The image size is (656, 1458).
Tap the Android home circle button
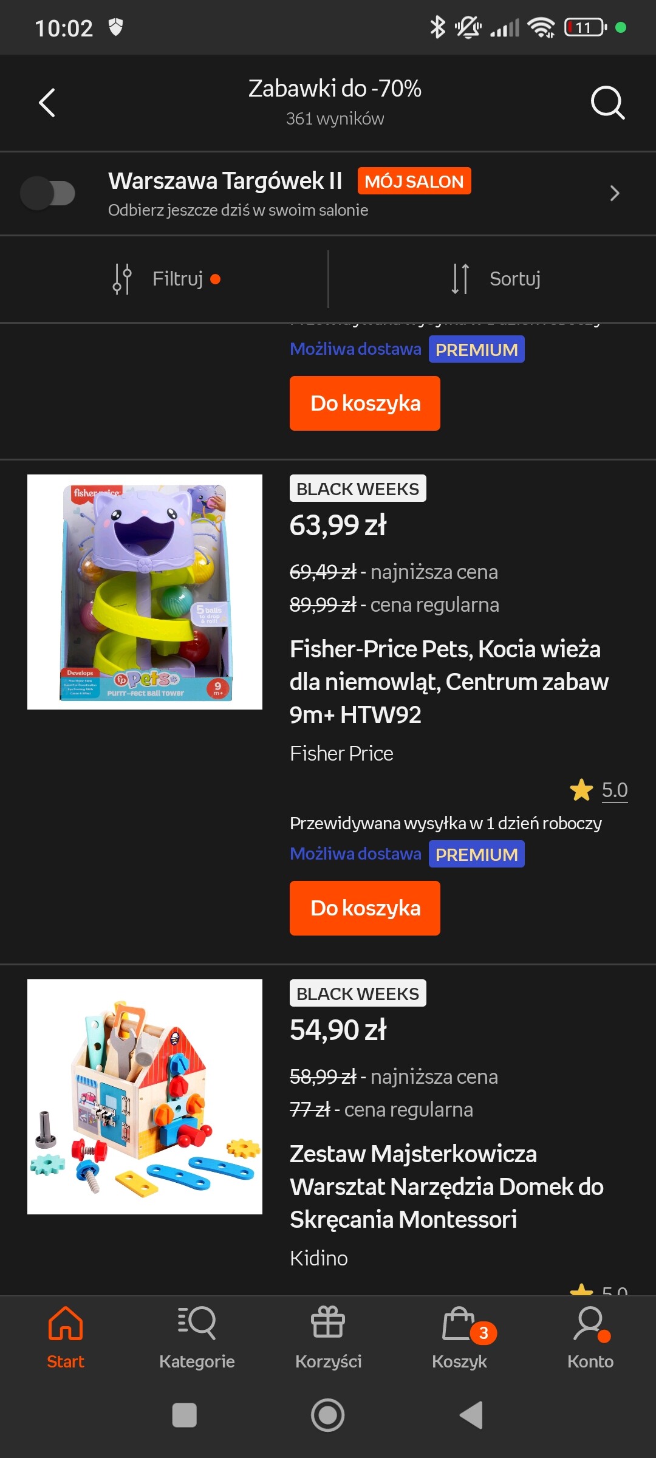(x=328, y=1415)
